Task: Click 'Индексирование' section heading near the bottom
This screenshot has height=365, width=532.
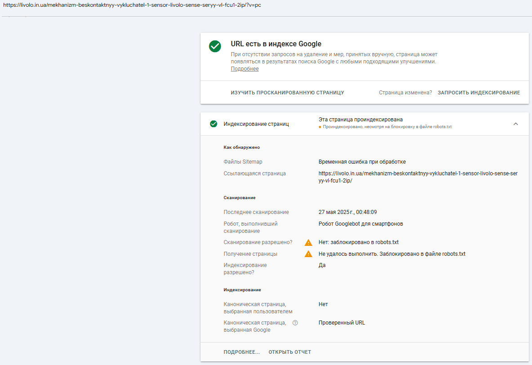Action: click(242, 289)
